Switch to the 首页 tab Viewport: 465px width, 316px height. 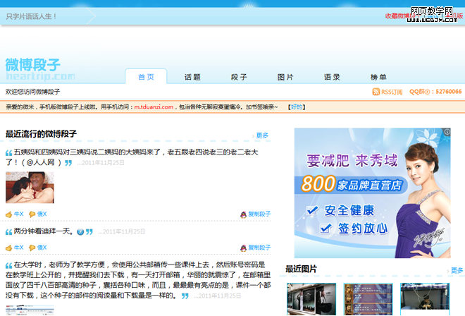[x=146, y=77]
